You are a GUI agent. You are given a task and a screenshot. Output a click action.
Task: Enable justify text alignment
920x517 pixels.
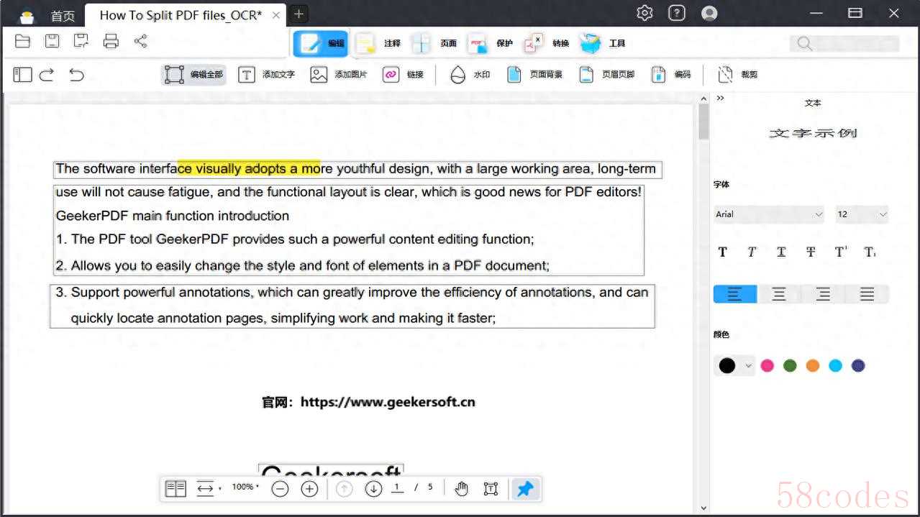(867, 294)
